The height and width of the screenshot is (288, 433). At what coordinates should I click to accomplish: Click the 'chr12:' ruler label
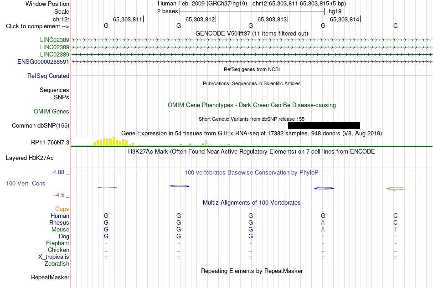[61, 19]
